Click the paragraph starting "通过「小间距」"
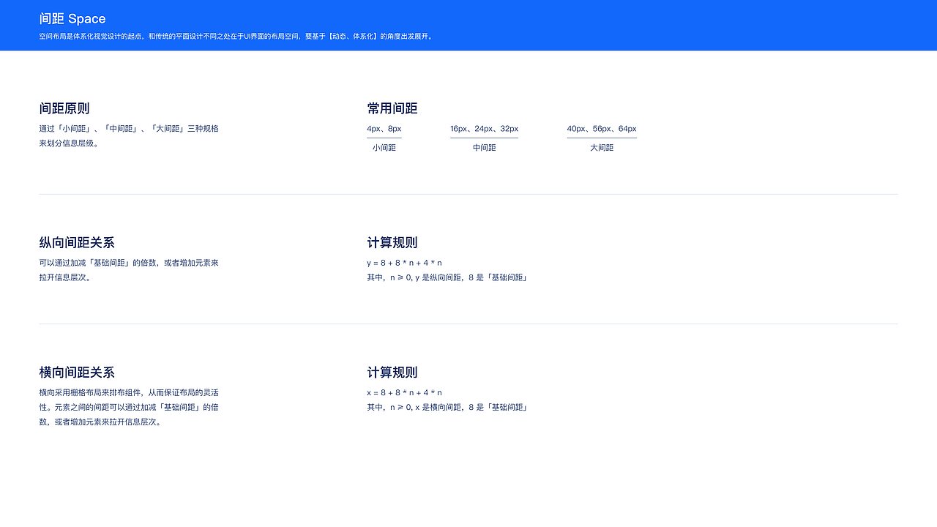Screen dimensions: 937x527 129,136
